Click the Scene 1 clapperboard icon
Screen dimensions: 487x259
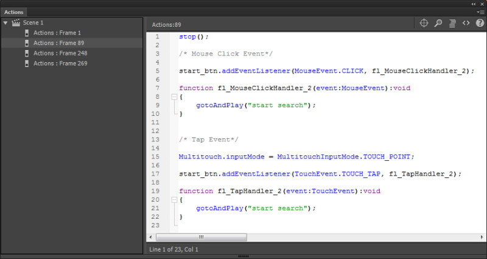point(16,23)
